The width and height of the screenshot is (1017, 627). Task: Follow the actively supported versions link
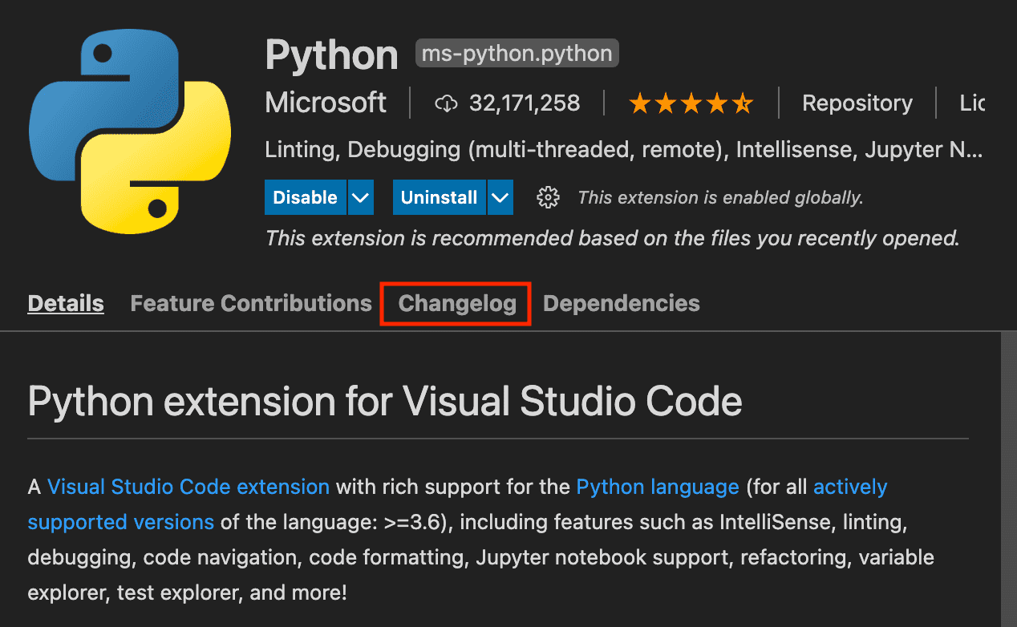point(457,504)
